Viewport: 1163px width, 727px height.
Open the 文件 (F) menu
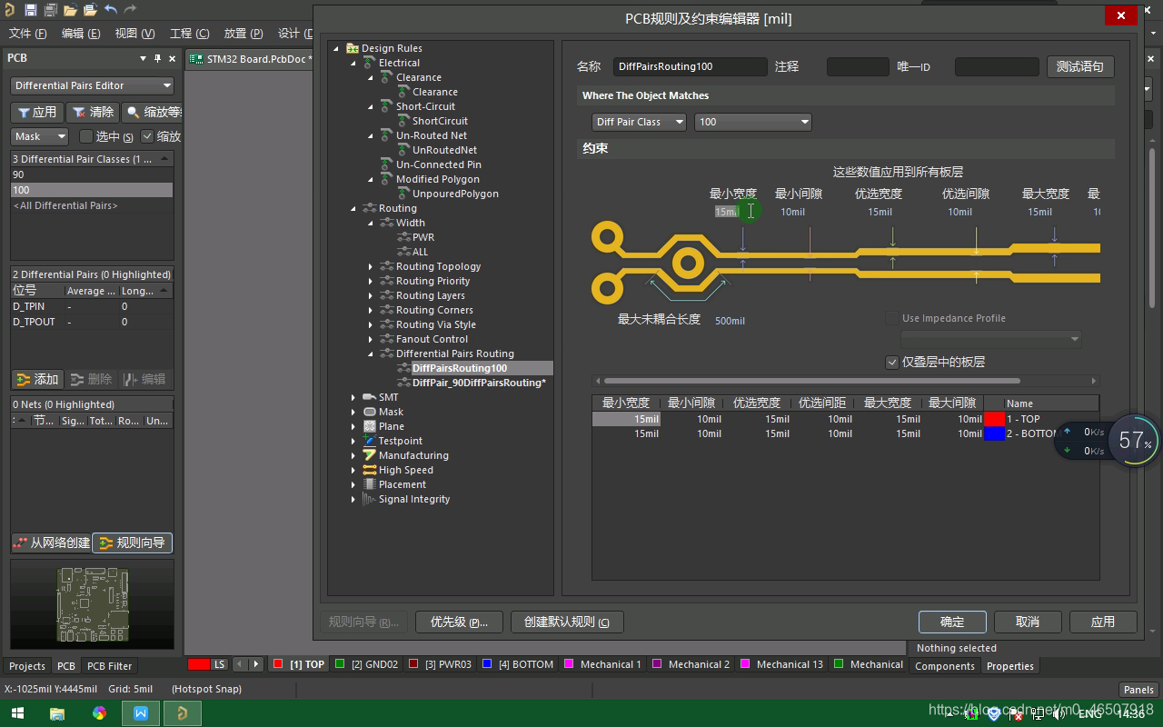pos(27,34)
